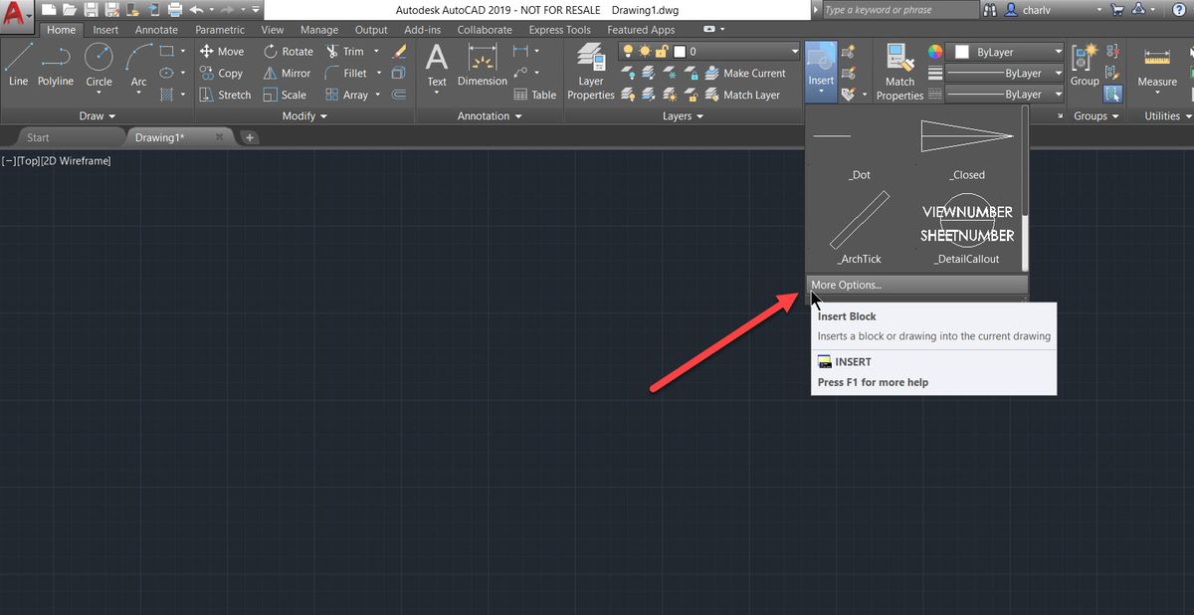This screenshot has height=615, width=1194.
Task: Click the white layer 0 color swatch
Action: pos(681,51)
